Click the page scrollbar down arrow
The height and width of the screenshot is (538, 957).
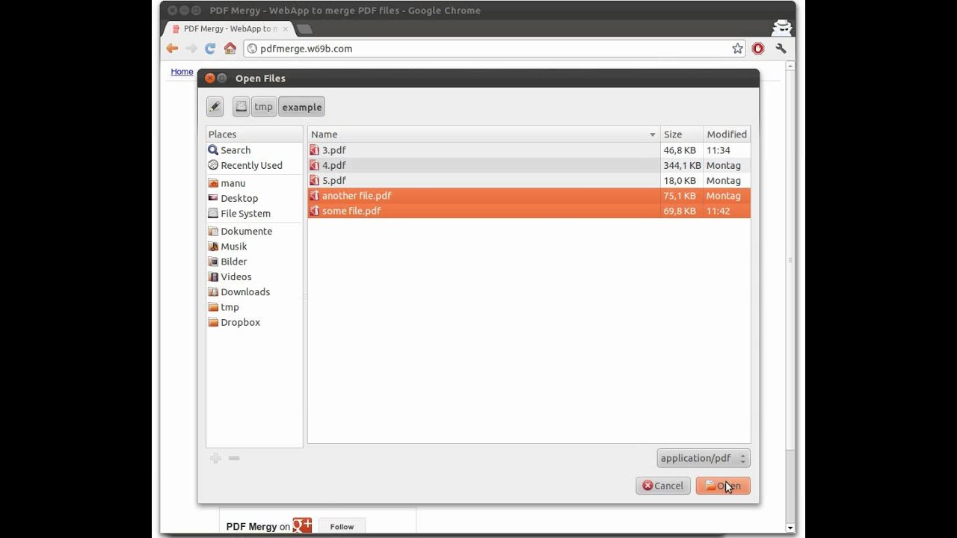click(790, 528)
